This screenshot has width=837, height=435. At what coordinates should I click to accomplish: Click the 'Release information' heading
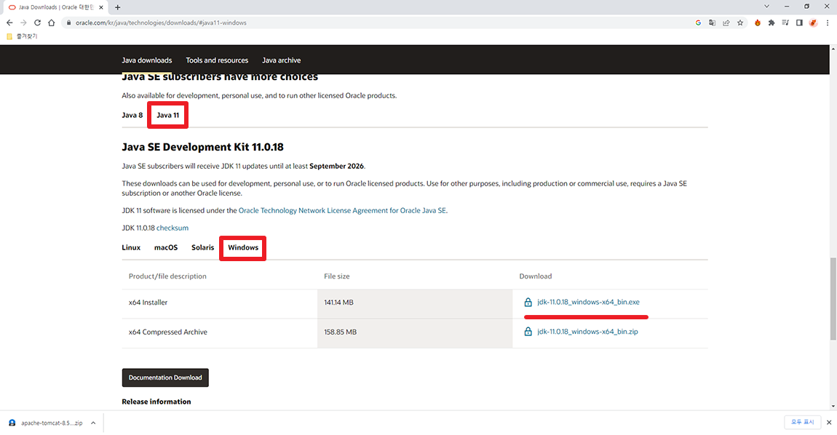[x=156, y=402]
